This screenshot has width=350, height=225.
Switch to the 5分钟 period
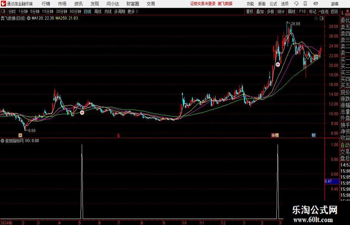point(35,11)
